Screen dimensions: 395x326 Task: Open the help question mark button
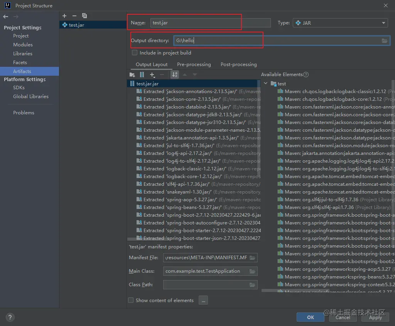(x=10, y=317)
